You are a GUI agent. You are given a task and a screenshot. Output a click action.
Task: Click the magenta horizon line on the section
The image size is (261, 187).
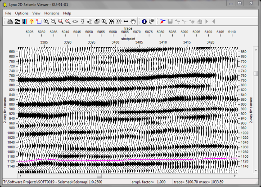point(128,160)
